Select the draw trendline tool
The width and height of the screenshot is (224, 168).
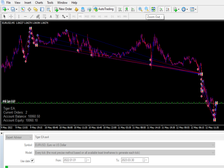(32, 16)
